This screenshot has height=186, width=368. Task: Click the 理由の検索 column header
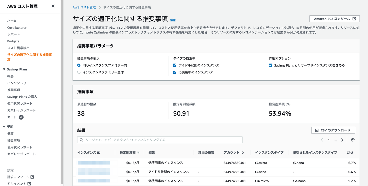[x=206, y=153]
